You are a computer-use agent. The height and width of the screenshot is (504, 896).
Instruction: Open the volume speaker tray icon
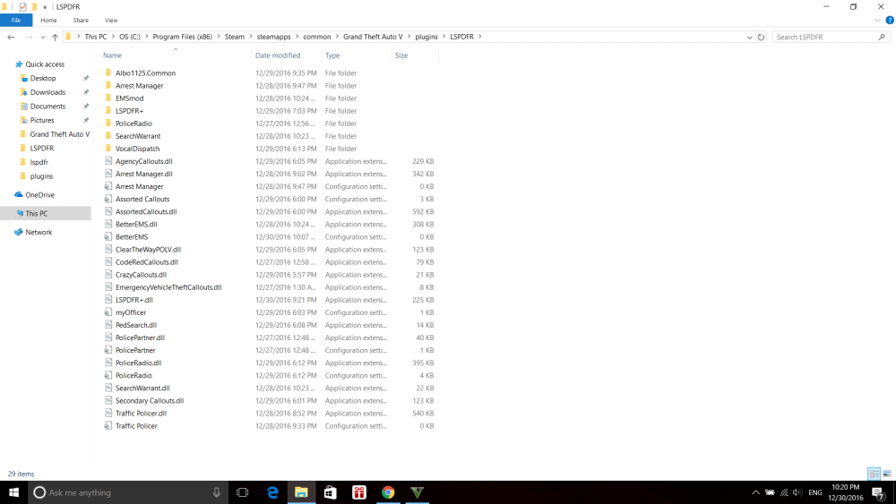797,492
